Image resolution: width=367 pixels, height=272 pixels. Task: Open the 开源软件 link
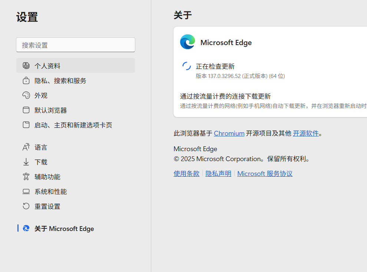pyautogui.click(x=306, y=133)
